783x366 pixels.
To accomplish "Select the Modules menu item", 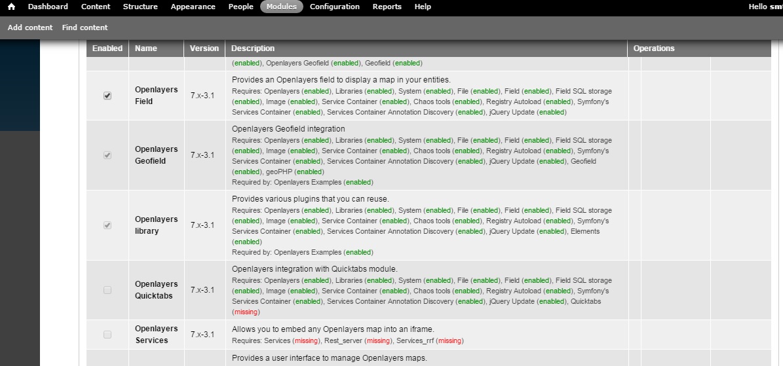I will 282,7.
